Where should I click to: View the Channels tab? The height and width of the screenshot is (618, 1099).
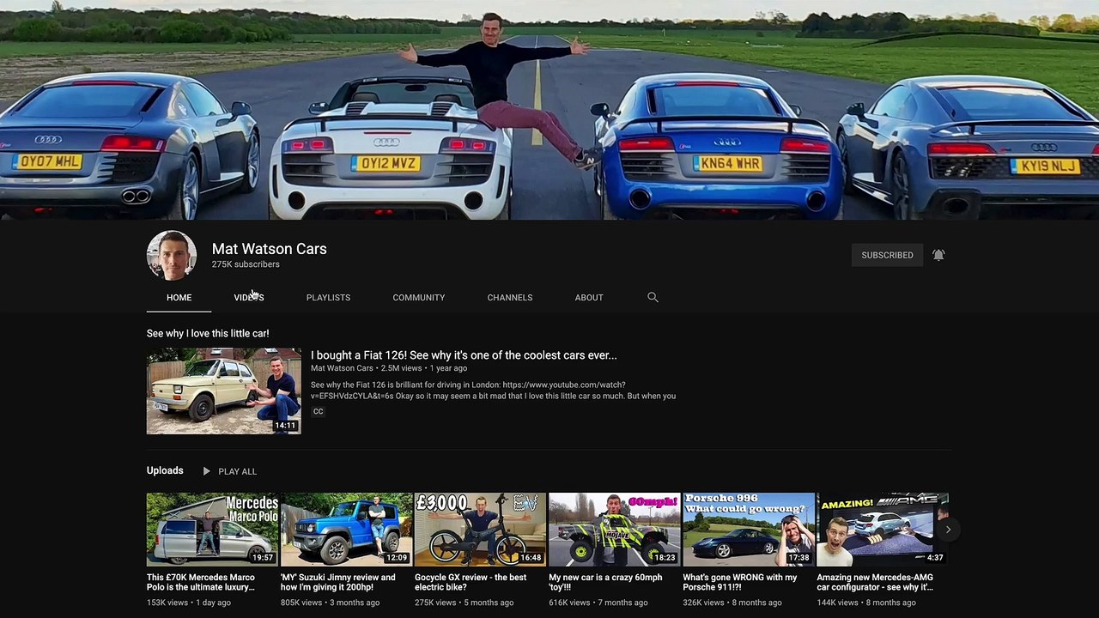pos(510,297)
